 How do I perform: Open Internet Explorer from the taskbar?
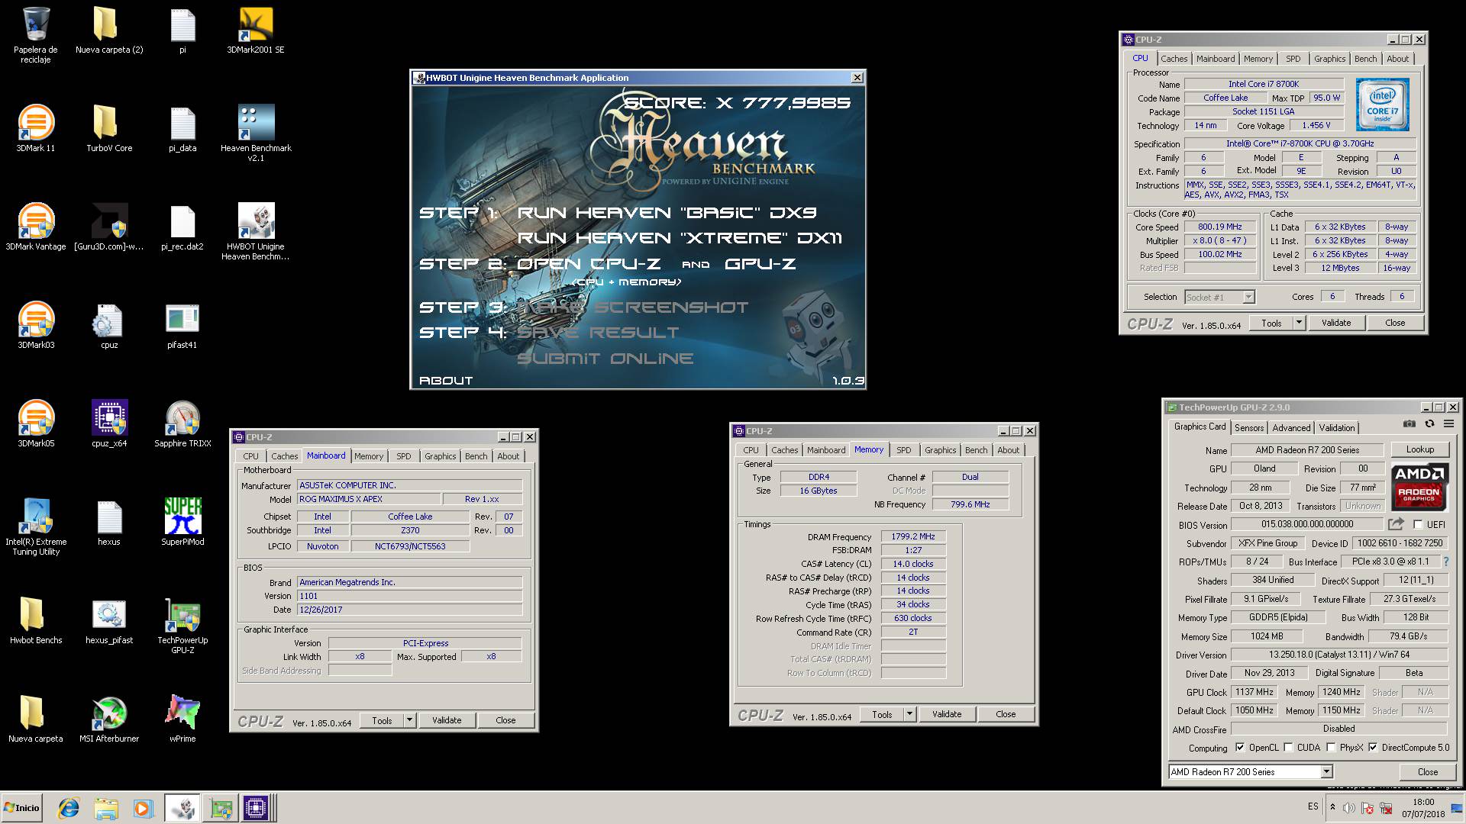69,808
